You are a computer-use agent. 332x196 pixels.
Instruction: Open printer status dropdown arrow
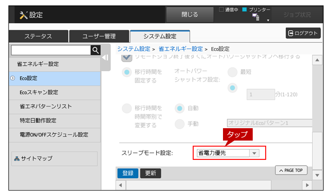[x=268, y=20]
